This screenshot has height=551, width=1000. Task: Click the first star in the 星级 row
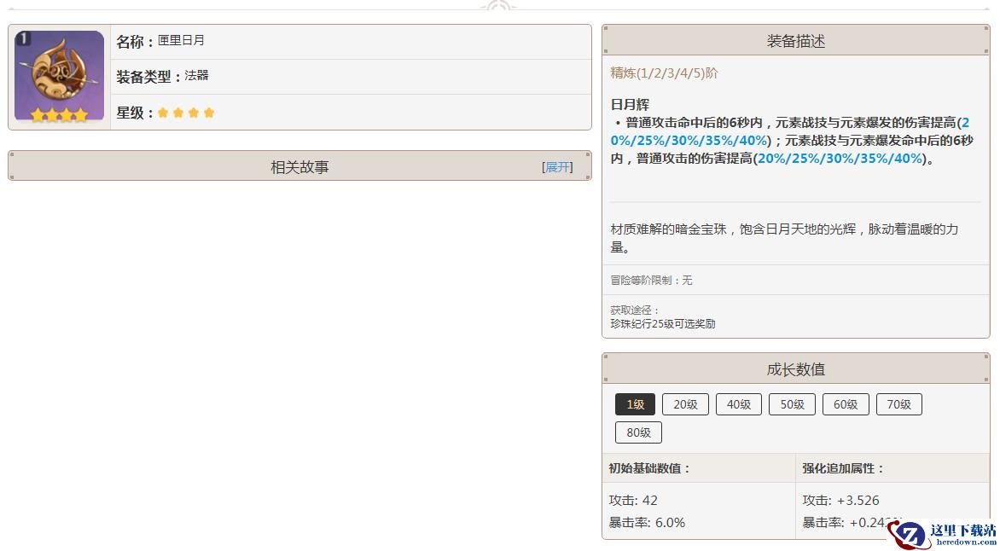tap(163, 113)
